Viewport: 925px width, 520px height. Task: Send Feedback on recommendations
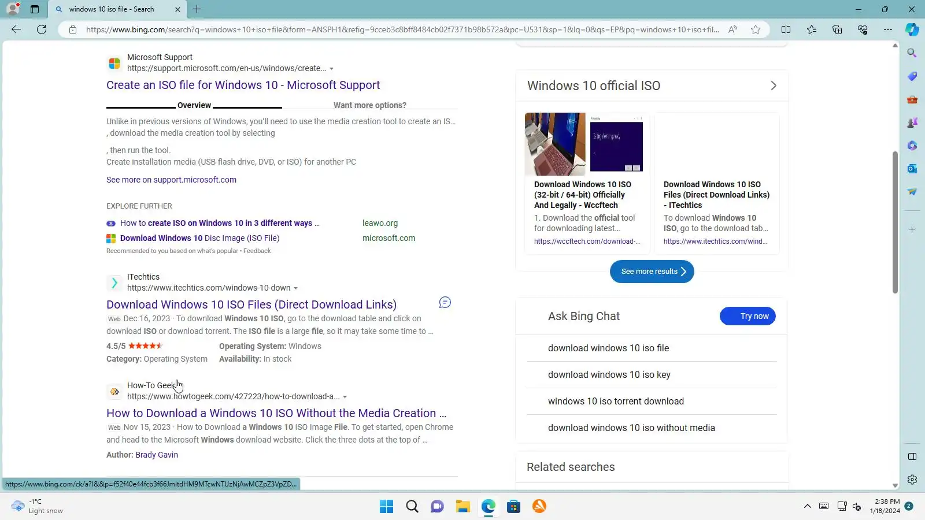(257, 251)
